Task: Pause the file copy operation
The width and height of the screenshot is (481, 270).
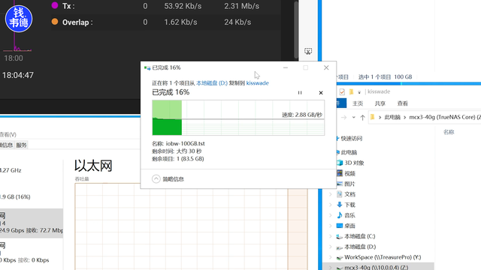Action: pyautogui.click(x=300, y=93)
